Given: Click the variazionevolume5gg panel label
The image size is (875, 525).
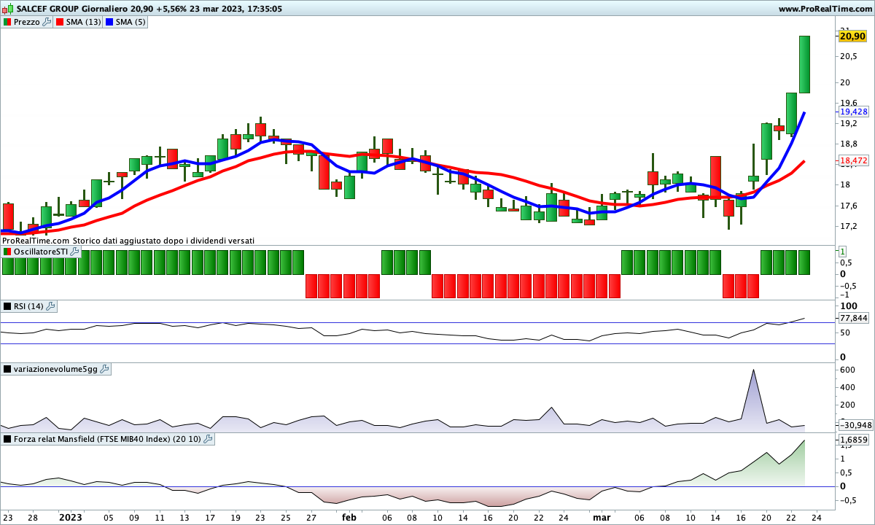Looking at the screenshot, I should pyautogui.click(x=56, y=369).
